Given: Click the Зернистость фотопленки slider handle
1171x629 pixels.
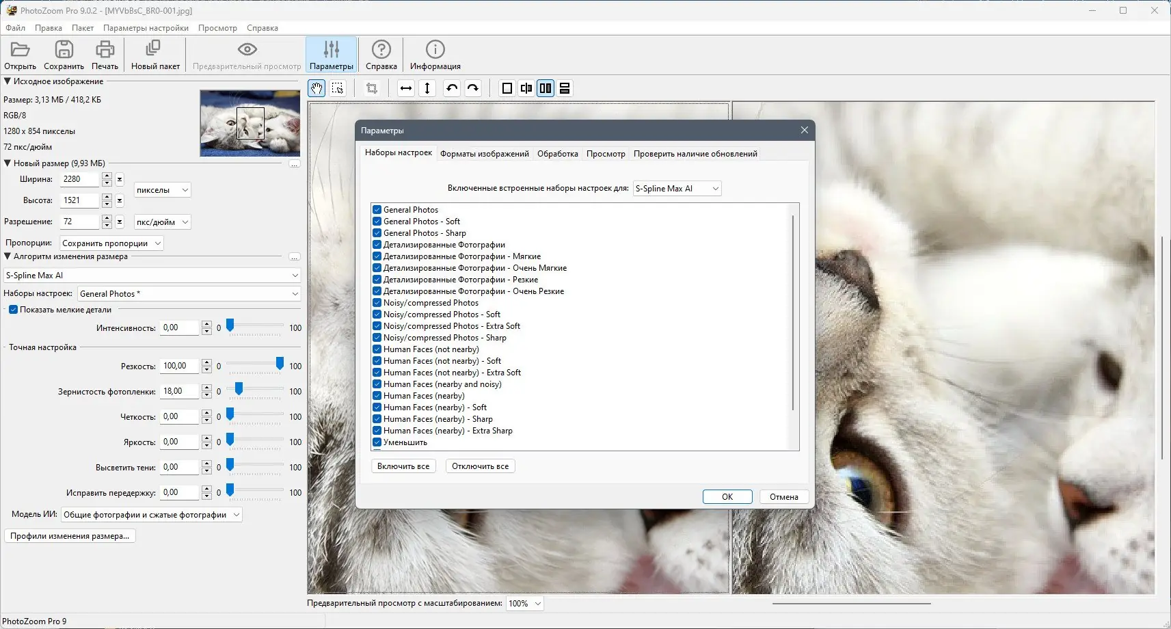Looking at the screenshot, I should (239, 389).
